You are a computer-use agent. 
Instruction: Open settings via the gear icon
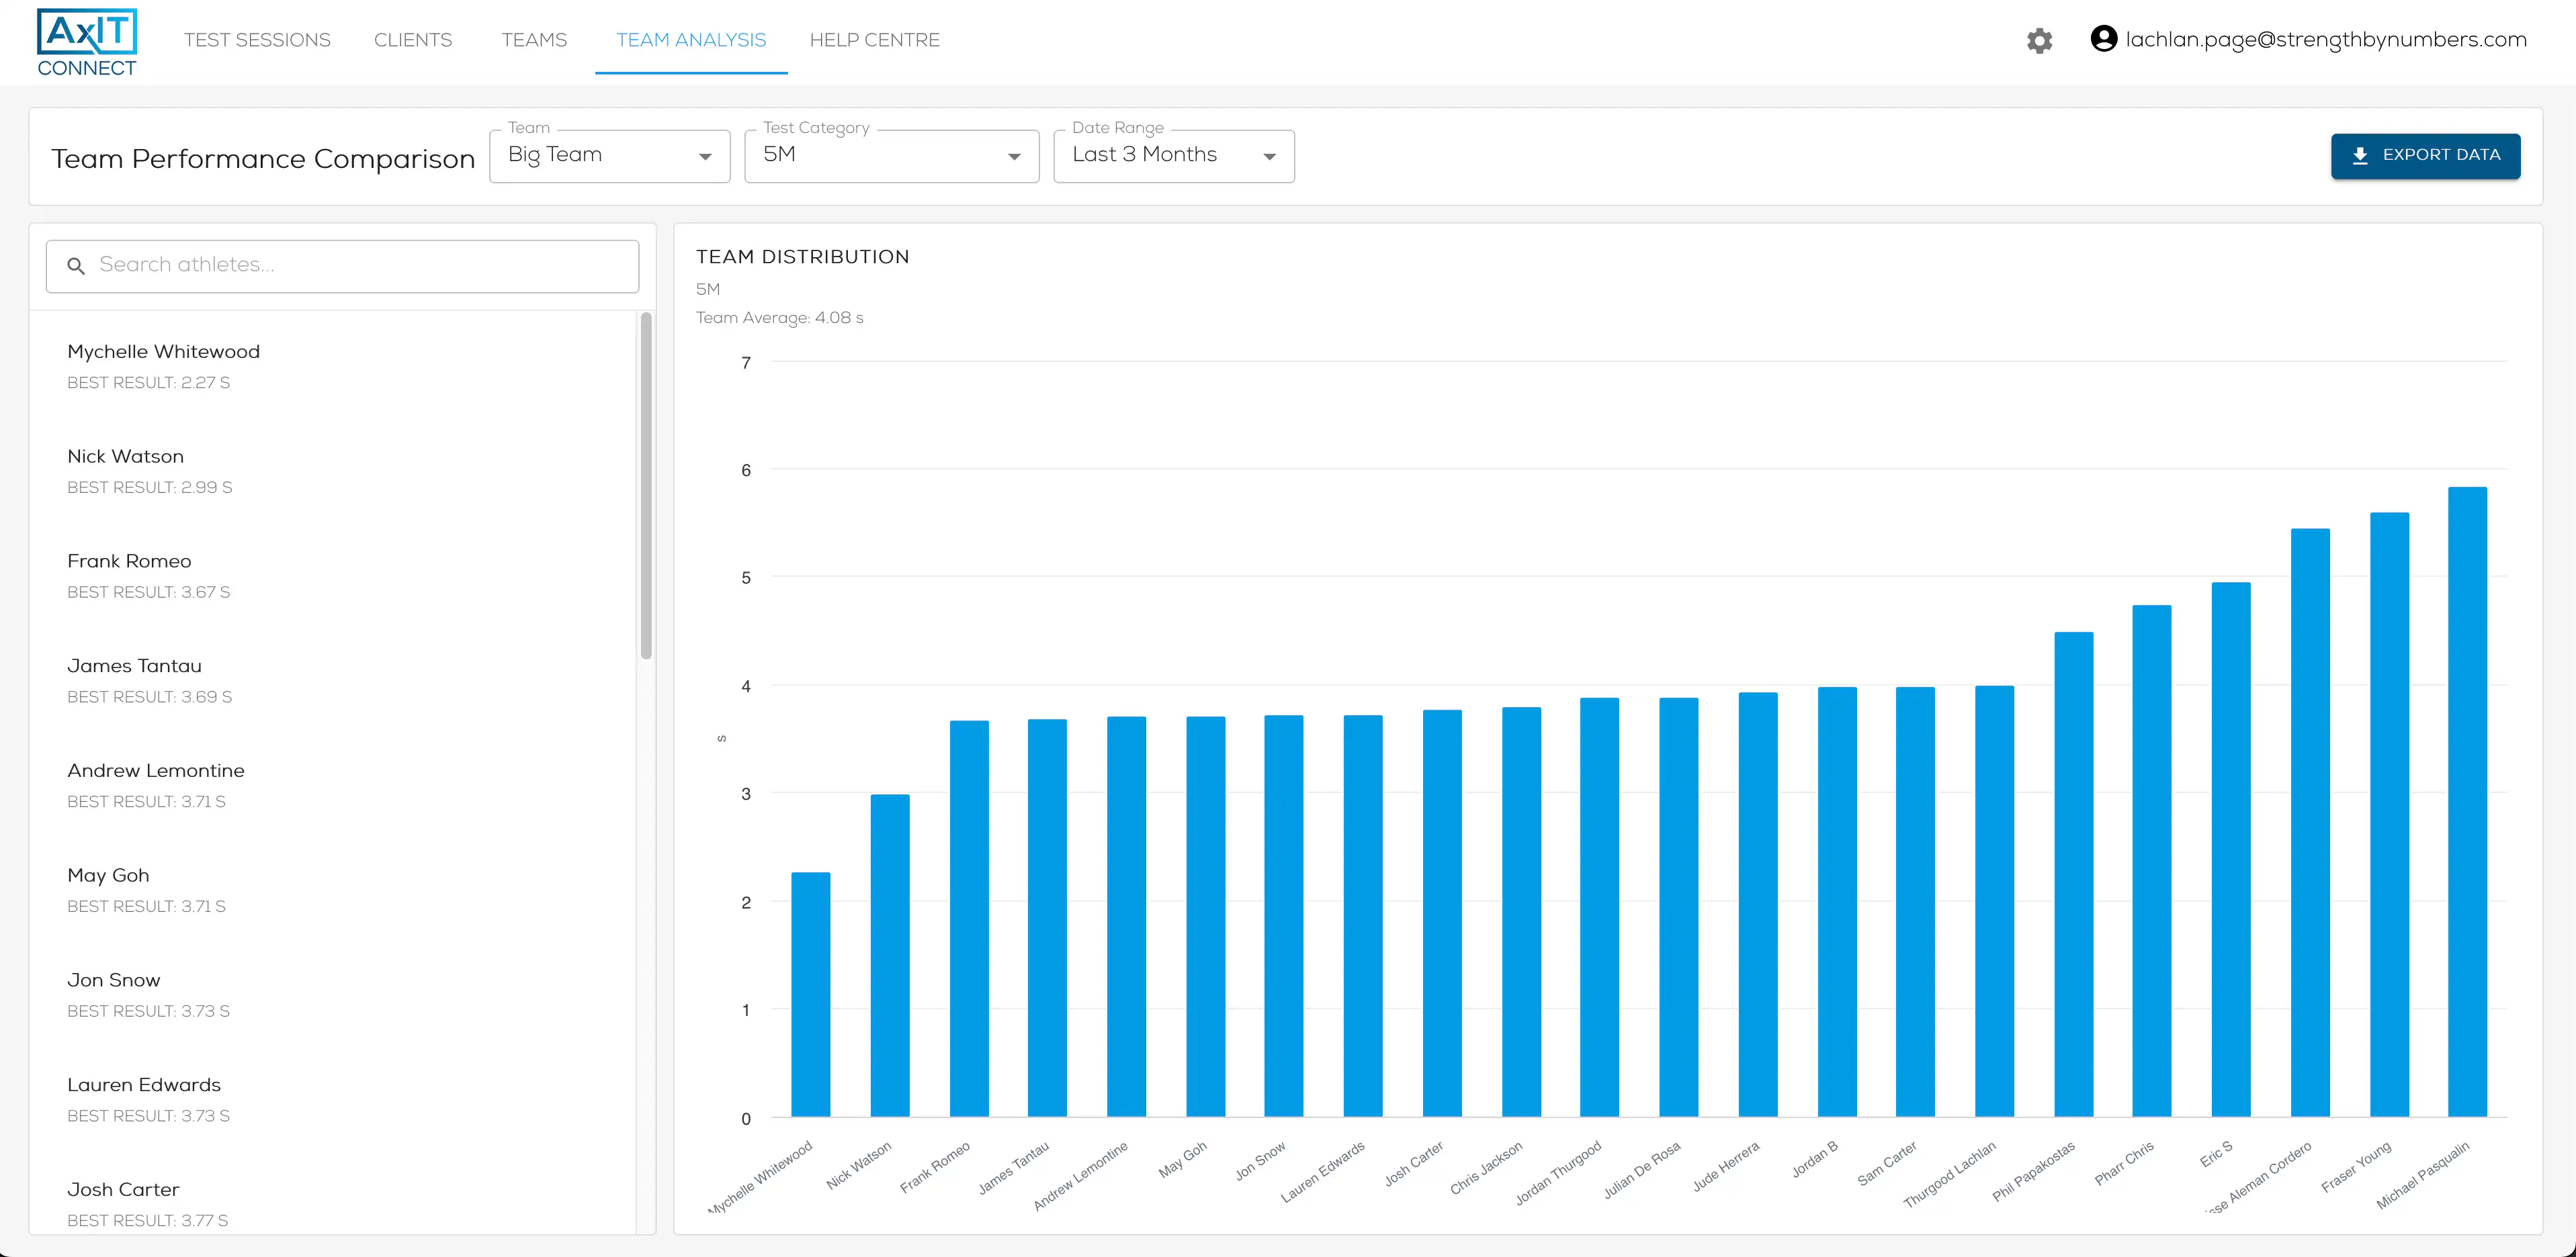[2040, 41]
